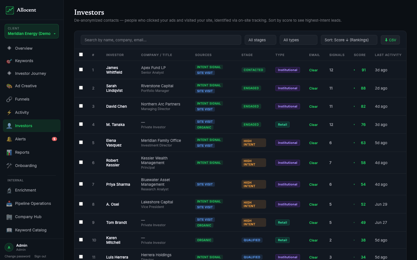This screenshot has height=260, width=417.
Task: Open Pipeline Operations
Action: [32, 204]
